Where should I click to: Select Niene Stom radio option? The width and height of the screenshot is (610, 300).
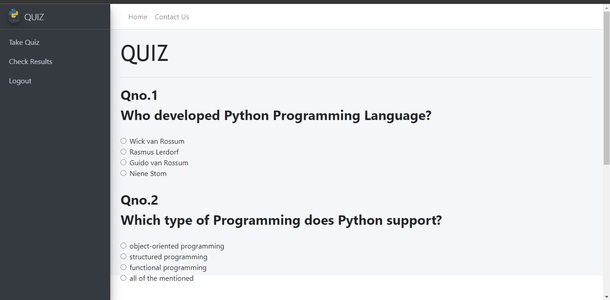[124, 173]
